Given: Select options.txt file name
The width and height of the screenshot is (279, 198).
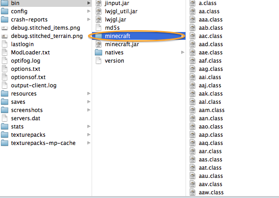Looking at the screenshot, I should coord(26,69).
